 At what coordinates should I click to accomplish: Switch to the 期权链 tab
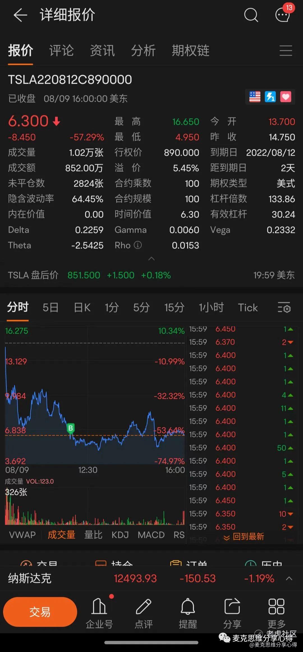tap(190, 51)
